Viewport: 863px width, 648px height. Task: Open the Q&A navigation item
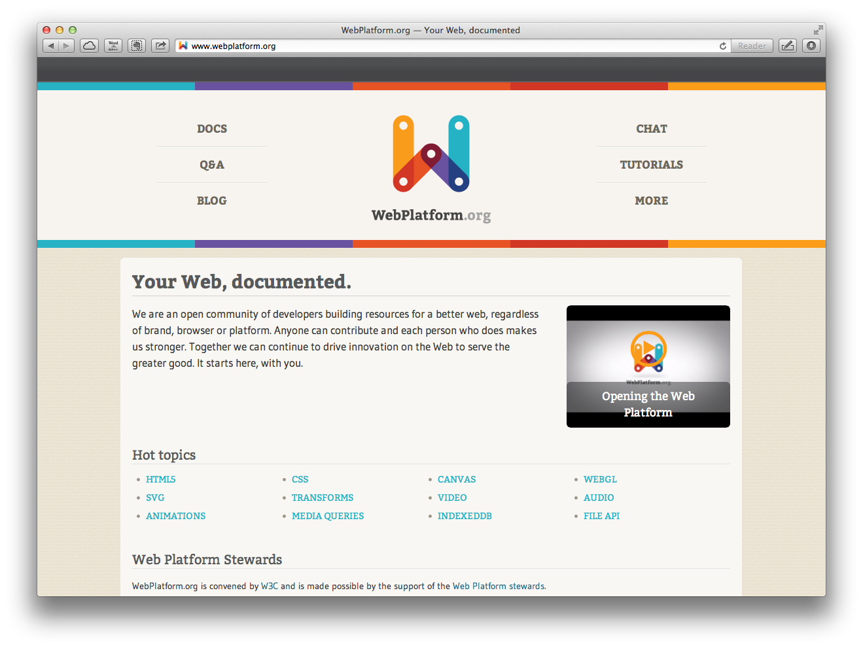click(x=212, y=165)
